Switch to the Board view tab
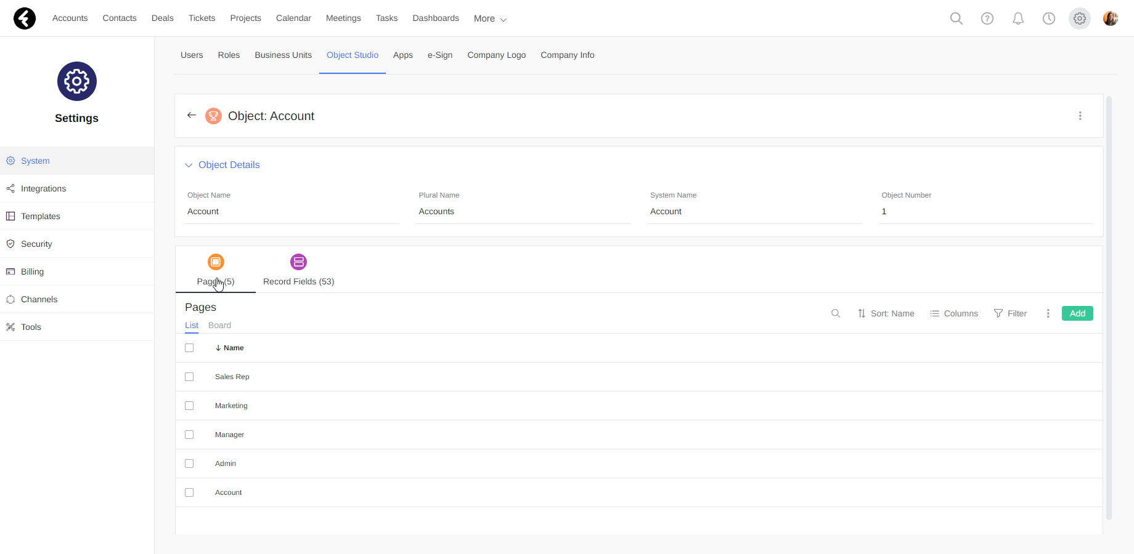 (219, 325)
